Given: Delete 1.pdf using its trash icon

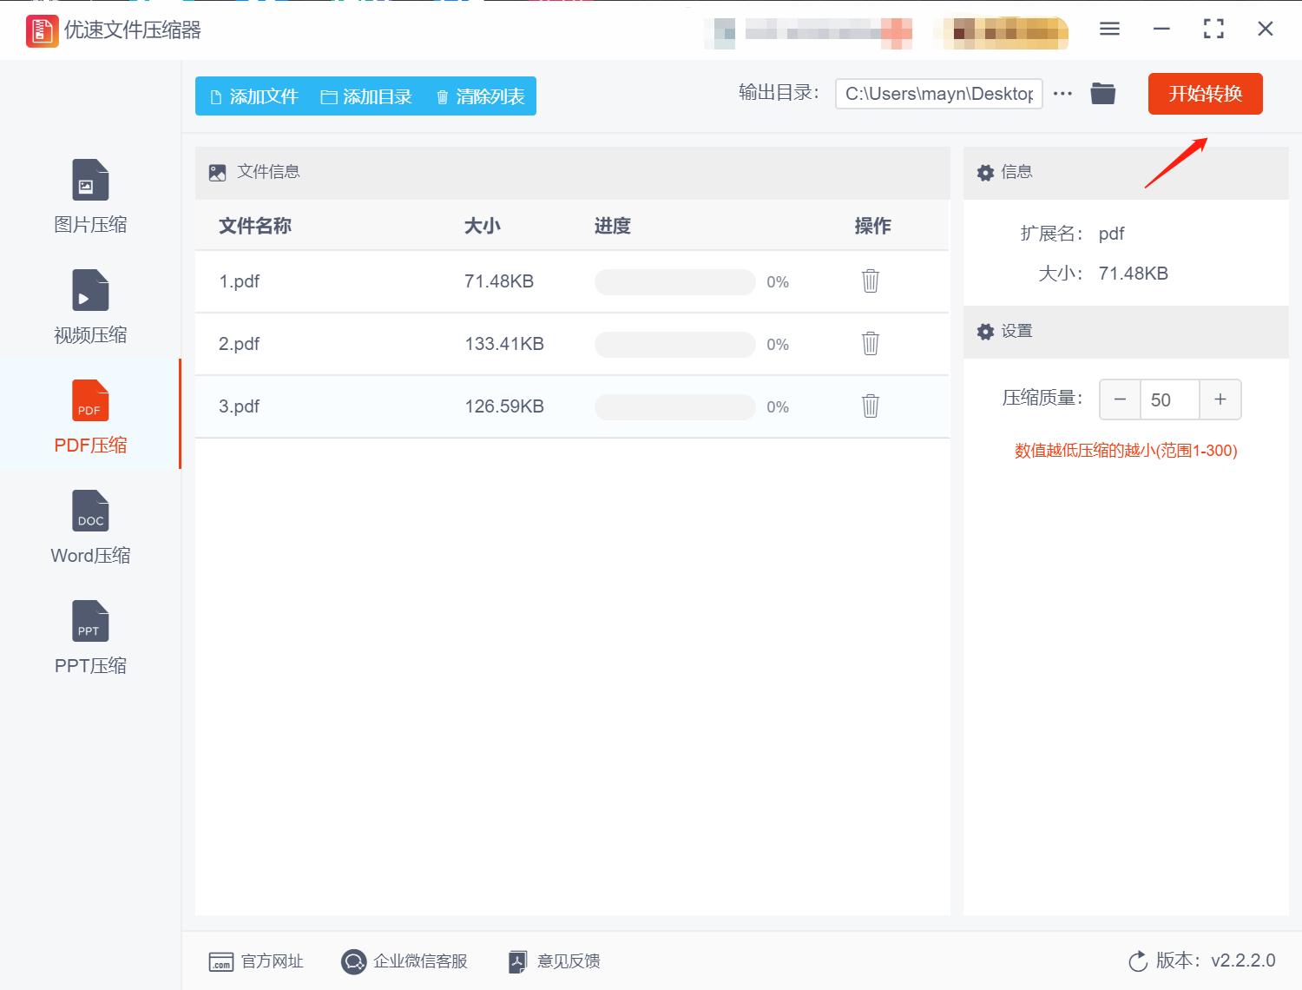Looking at the screenshot, I should click(x=870, y=281).
